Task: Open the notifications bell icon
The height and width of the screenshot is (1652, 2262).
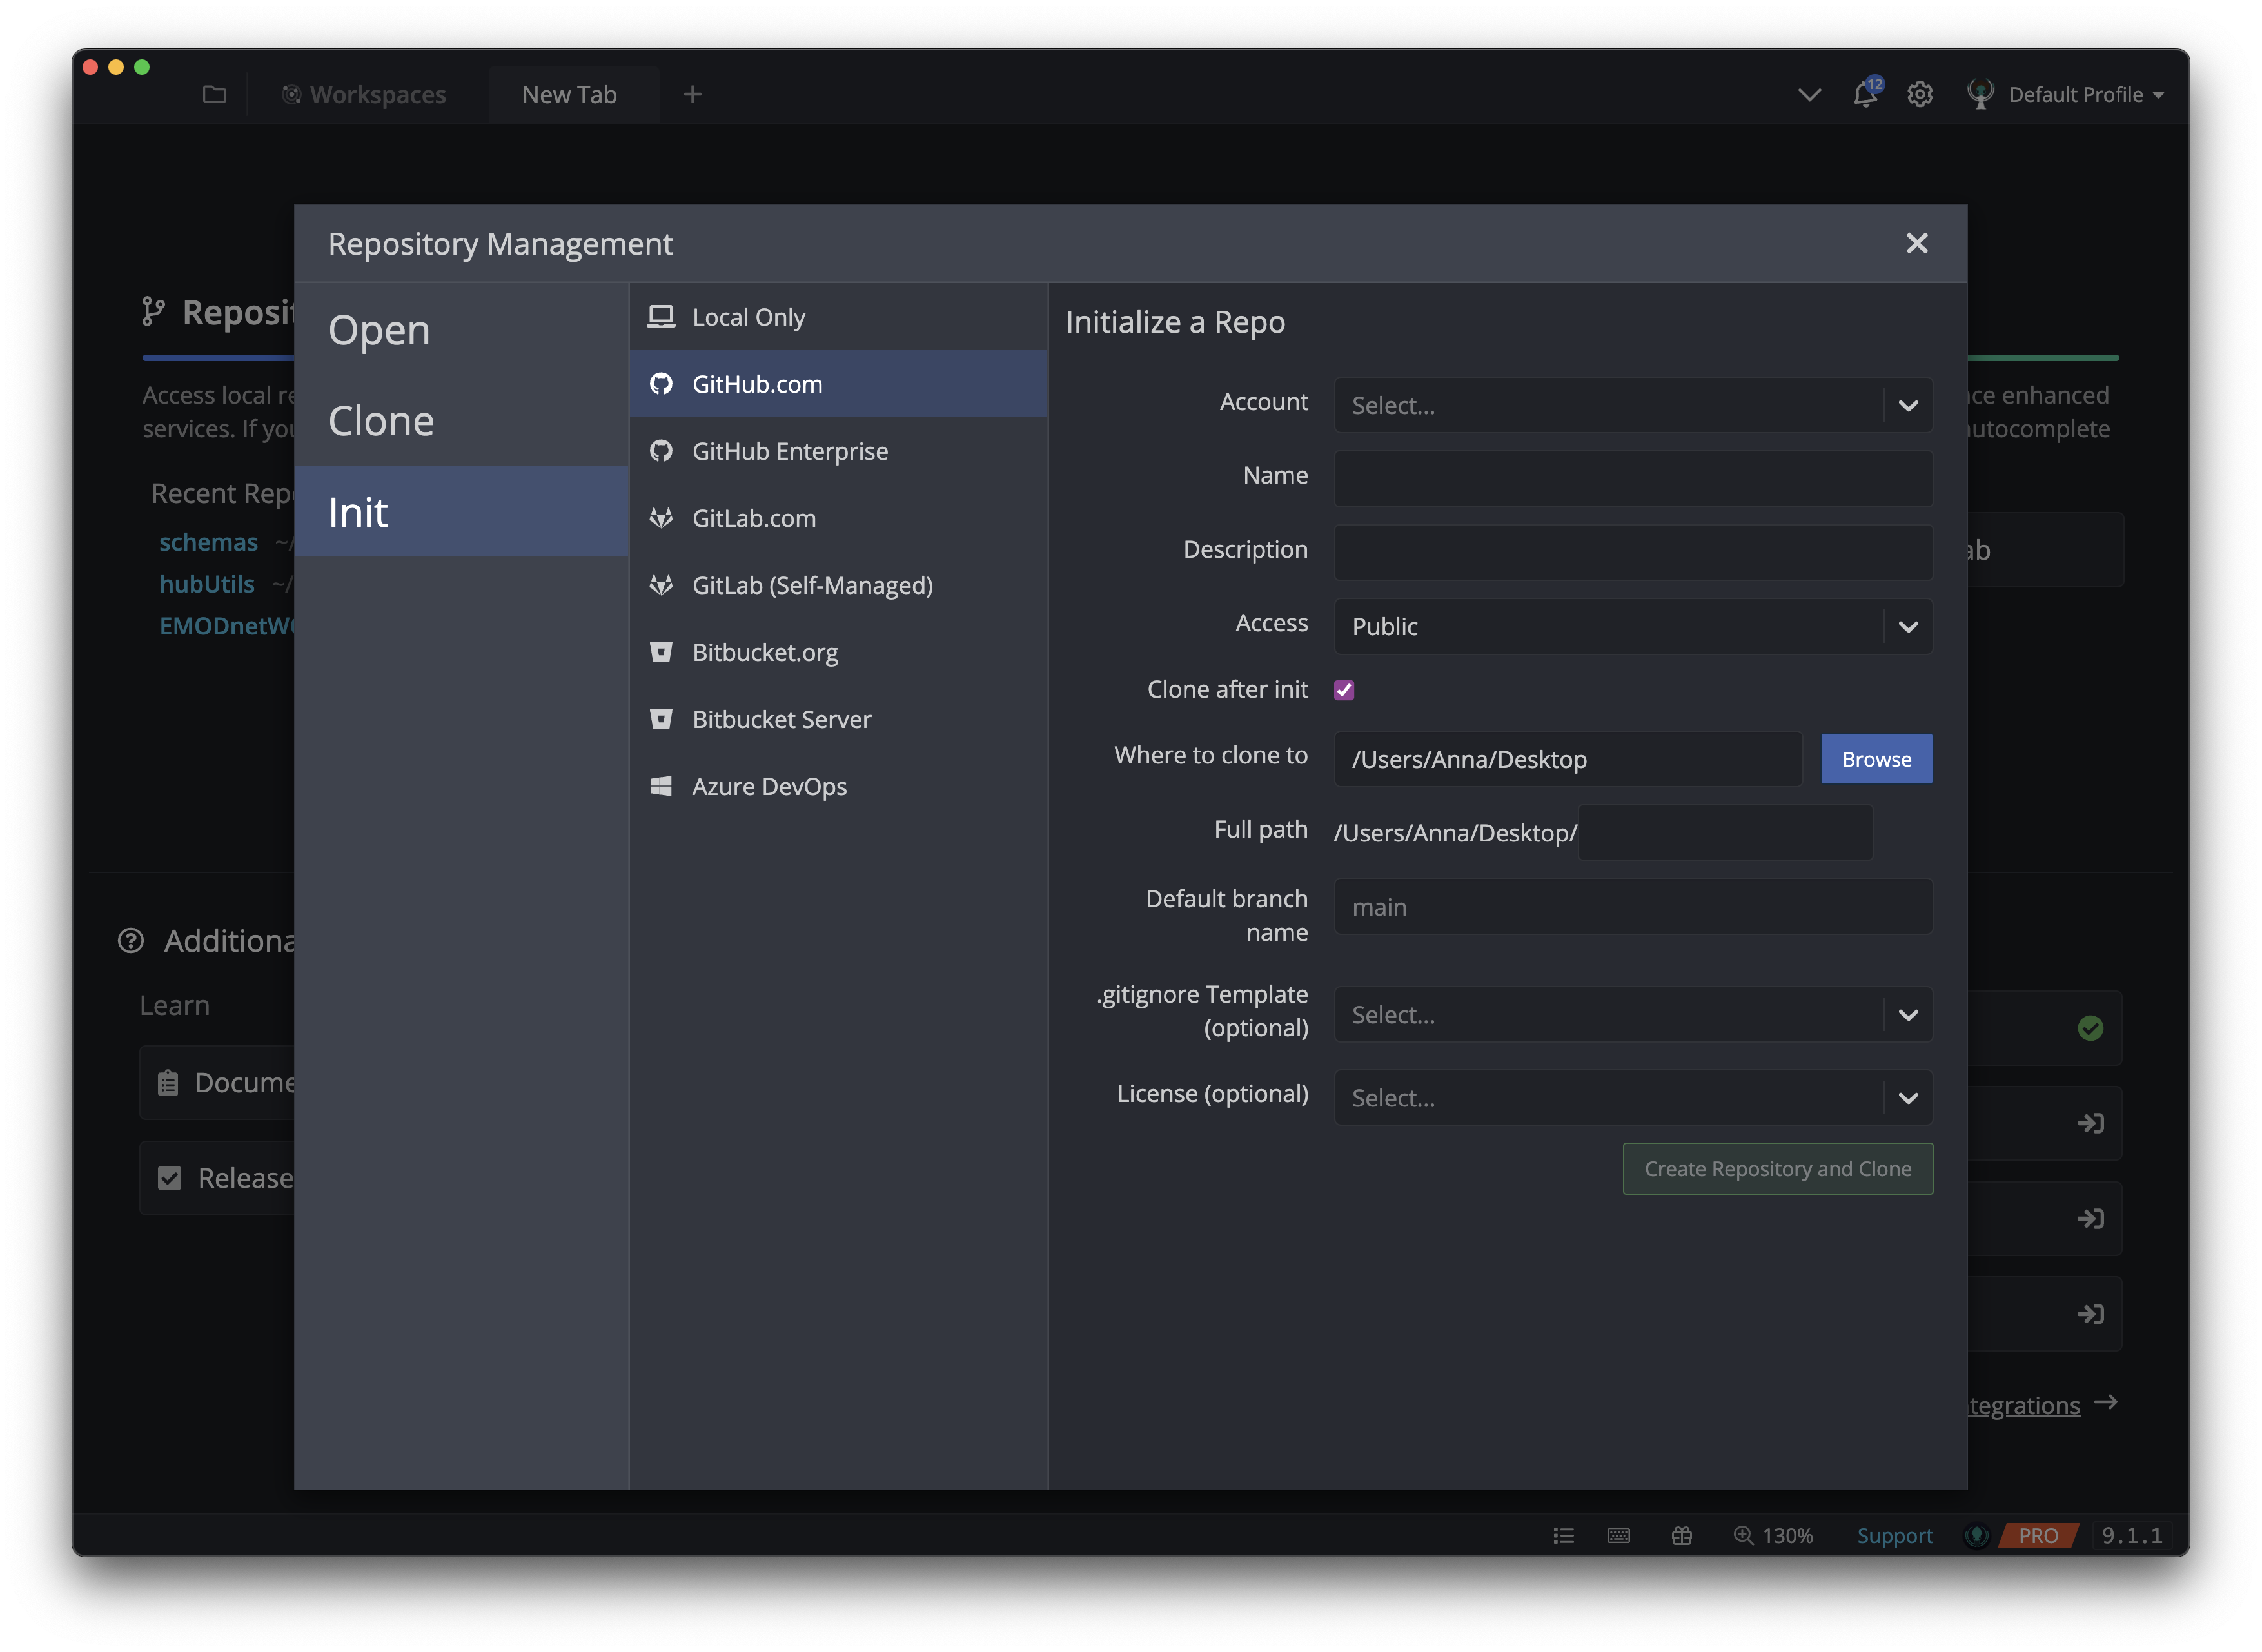Action: pos(1865,94)
